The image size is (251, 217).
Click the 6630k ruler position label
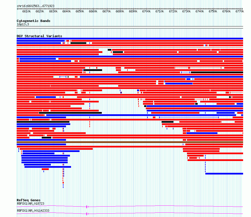53,11
